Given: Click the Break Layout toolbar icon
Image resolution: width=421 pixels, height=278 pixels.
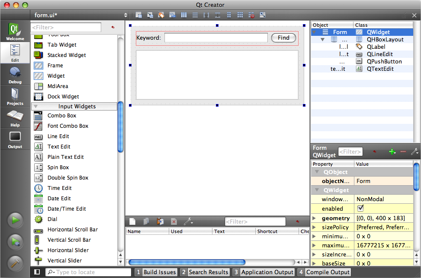Looking at the screenshot, I should 251,15.
